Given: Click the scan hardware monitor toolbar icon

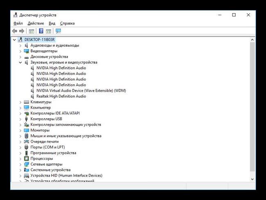Looking at the screenshot, I should (58, 31).
